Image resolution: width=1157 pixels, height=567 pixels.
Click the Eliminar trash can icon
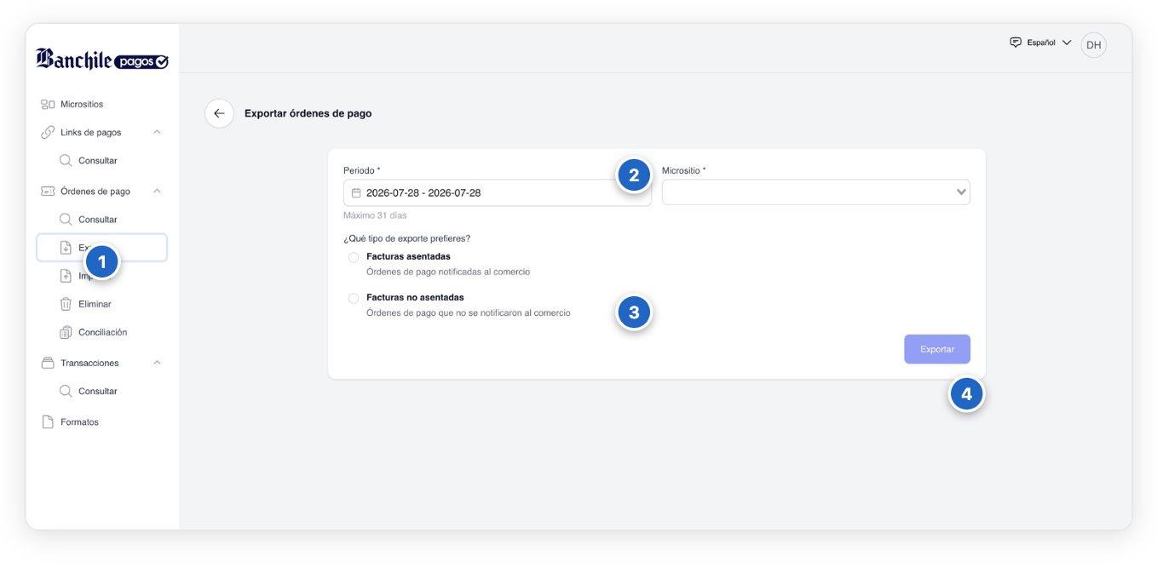coord(66,304)
